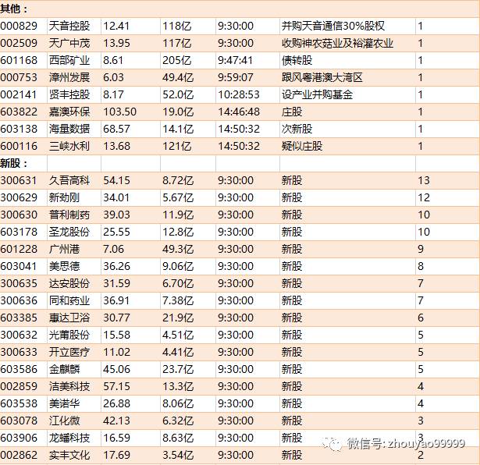
Task: Click the reason 次新股
Action: click(x=297, y=129)
